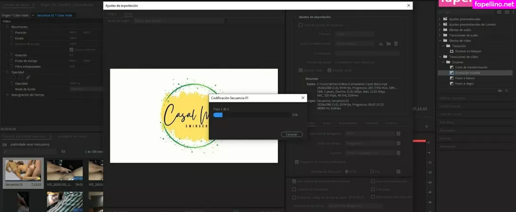Click the plus button editor icon
Viewport: 516px width, 212px height.
pos(427,126)
